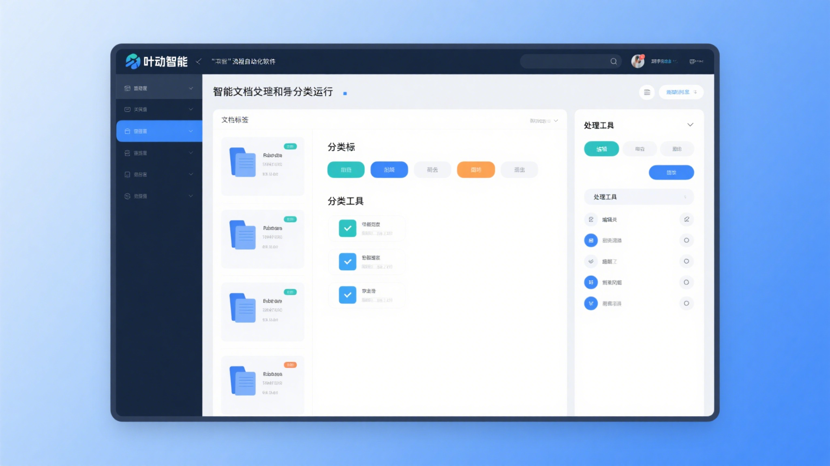The width and height of the screenshot is (830, 466).
Task: Click the white document icon button near the top-right
Action: tap(647, 92)
